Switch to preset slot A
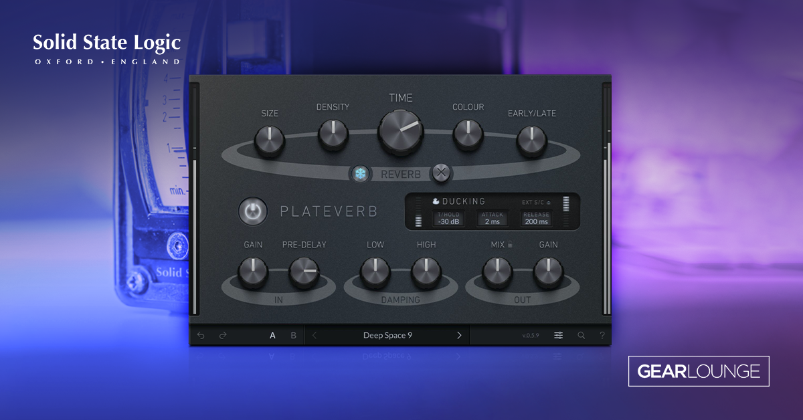Viewport: 803px width, 420px height. pyautogui.click(x=272, y=335)
